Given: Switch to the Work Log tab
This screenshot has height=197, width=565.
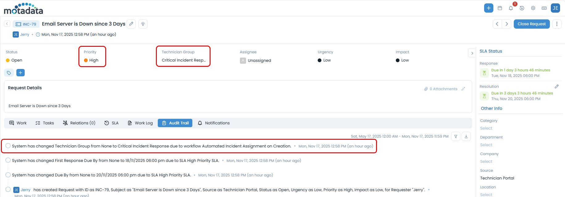Looking at the screenshot, I should (140, 123).
